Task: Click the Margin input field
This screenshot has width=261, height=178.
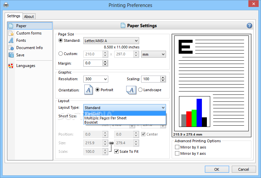Action: [93, 63]
